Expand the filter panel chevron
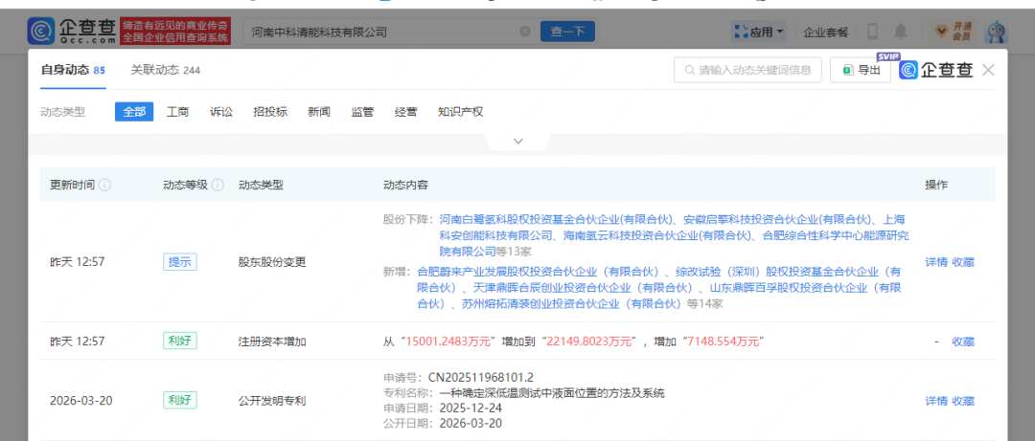The width and height of the screenshot is (1035, 441). (518, 141)
